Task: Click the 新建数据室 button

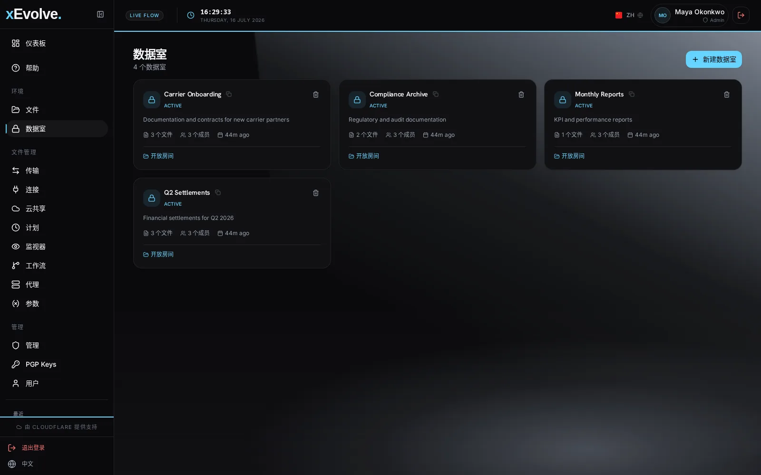Action: coord(714,59)
